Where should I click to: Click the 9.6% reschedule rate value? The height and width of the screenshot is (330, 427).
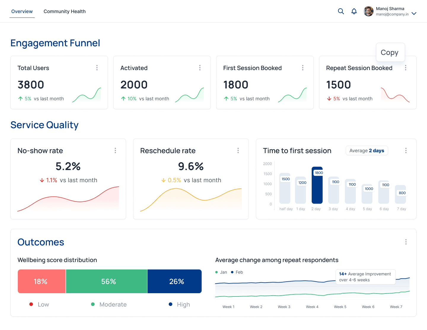pyautogui.click(x=191, y=166)
